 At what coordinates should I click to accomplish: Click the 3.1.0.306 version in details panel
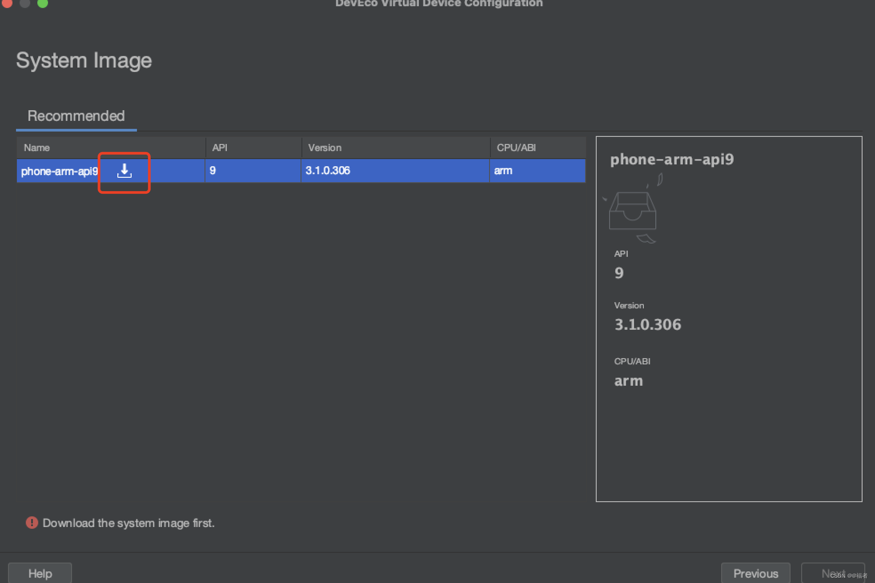point(647,324)
